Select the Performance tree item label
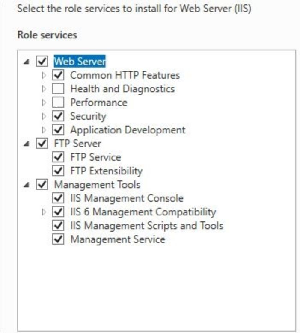The width and height of the screenshot is (300, 333). pos(99,103)
